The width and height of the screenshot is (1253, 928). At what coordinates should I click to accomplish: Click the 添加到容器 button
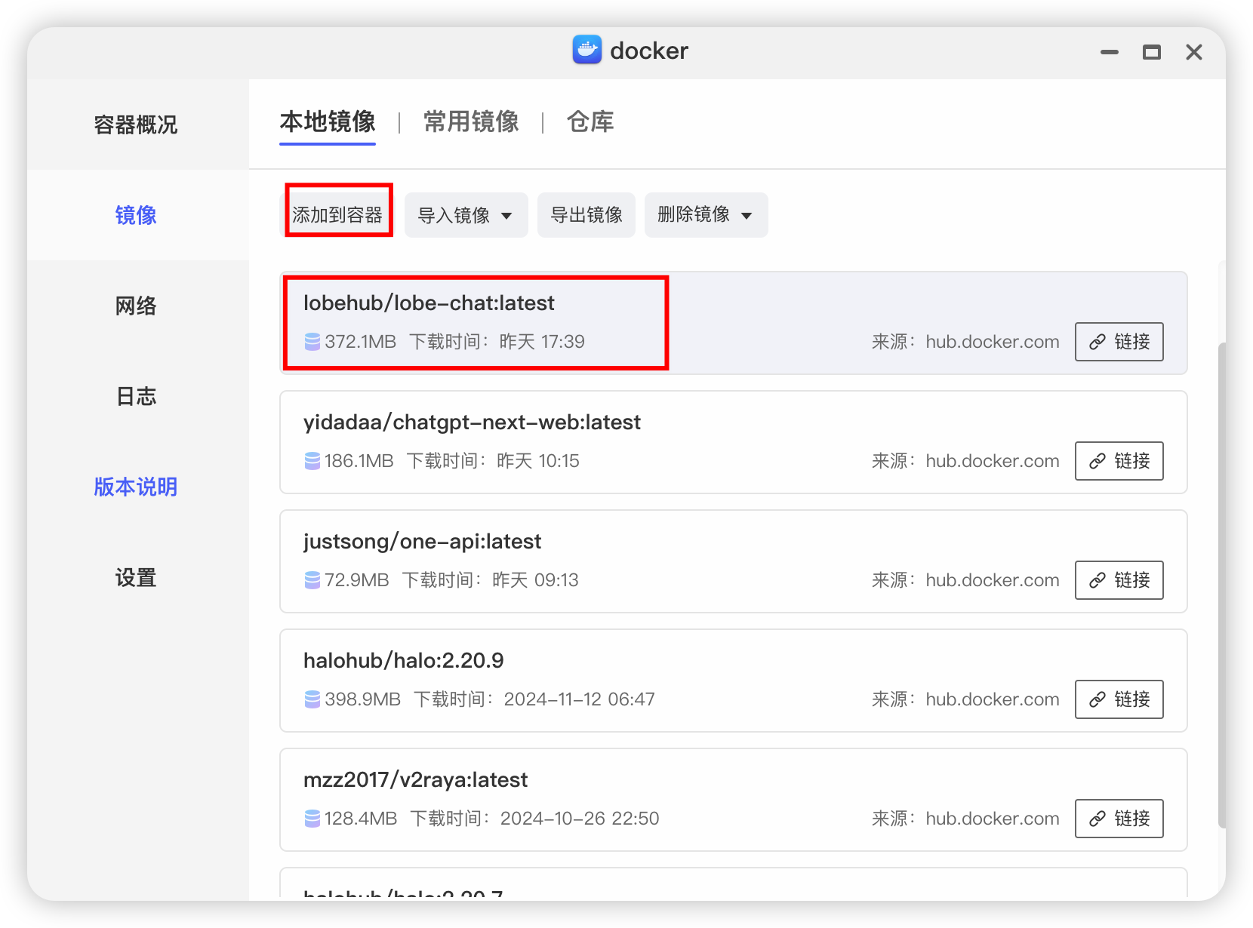click(337, 215)
